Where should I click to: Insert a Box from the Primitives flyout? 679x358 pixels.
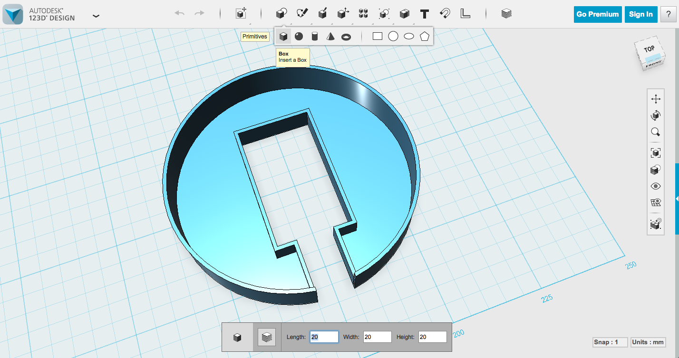click(x=283, y=36)
